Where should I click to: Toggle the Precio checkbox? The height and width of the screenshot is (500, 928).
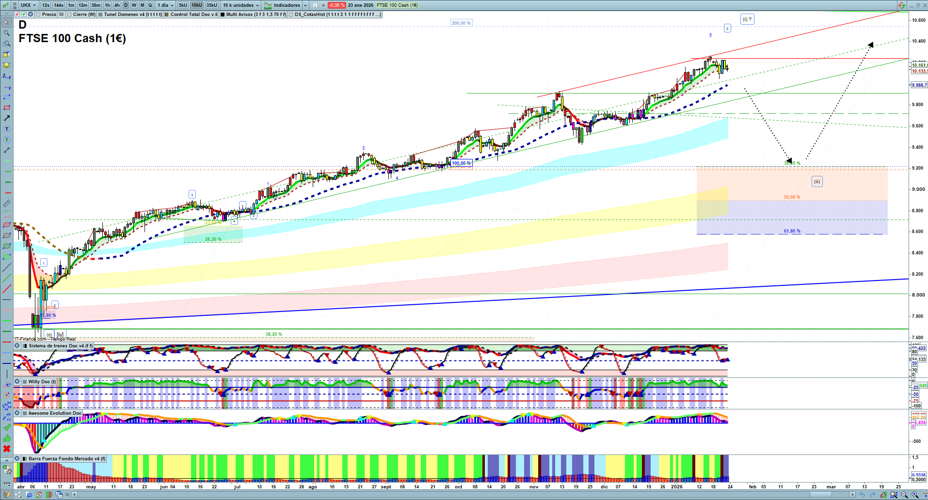(39, 15)
